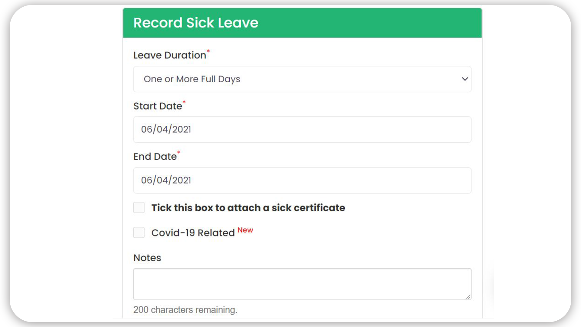Click the 'Tick this box to attach a sick certificate' label
The image size is (581, 327).
(x=248, y=208)
